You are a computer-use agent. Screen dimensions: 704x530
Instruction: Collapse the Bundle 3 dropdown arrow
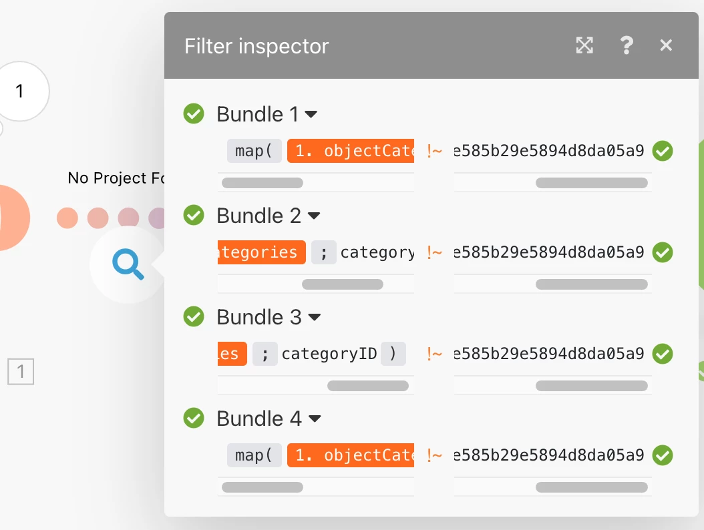(314, 318)
